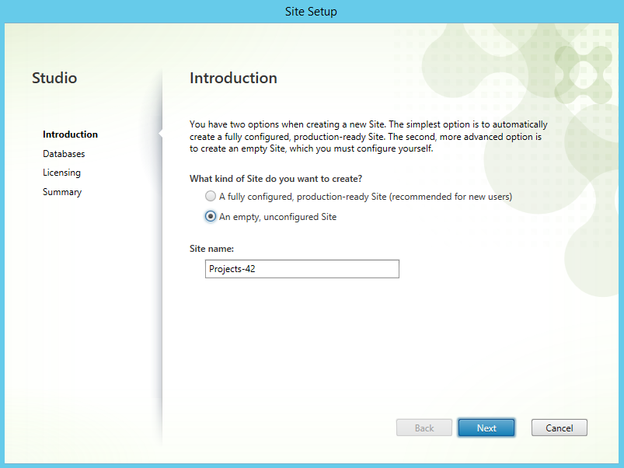Cancel the Site Setup wizard
This screenshot has height=468, width=624.
coord(560,428)
